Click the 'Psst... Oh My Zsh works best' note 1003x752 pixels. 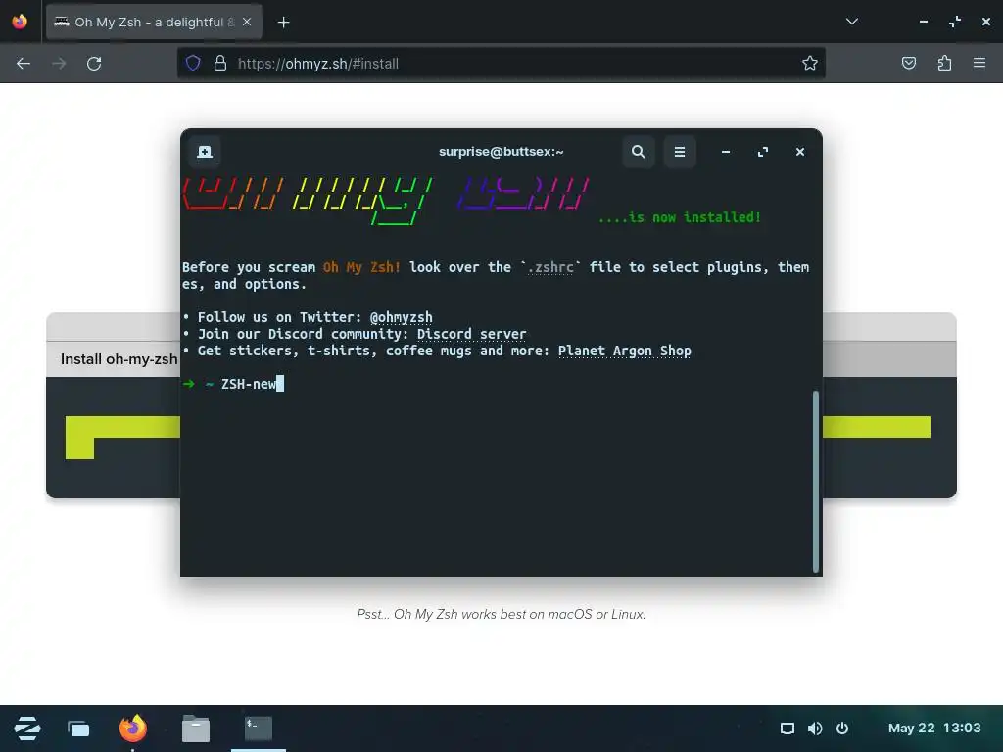(x=501, y=615)
